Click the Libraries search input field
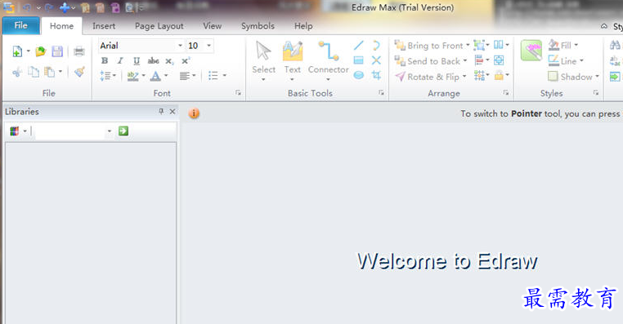623x324 pixels. click(x=71, y=131)
